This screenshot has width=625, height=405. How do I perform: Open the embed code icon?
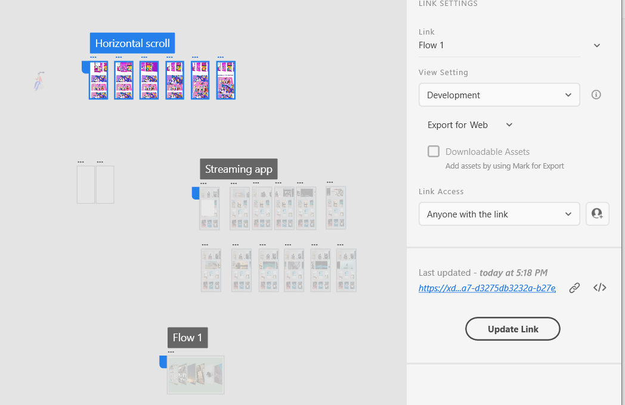click(599, 288)
